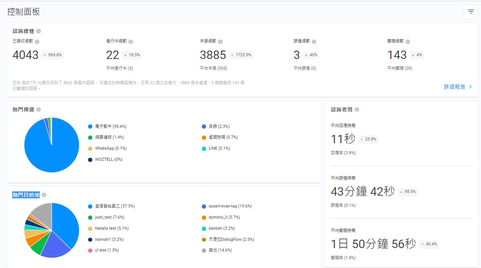Click the 4043 received total figure
The image size is (481, 268).
[26, 55]
